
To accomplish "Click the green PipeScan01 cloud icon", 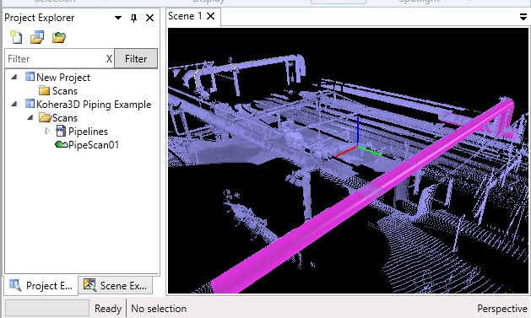I will (x=62, y=145).
